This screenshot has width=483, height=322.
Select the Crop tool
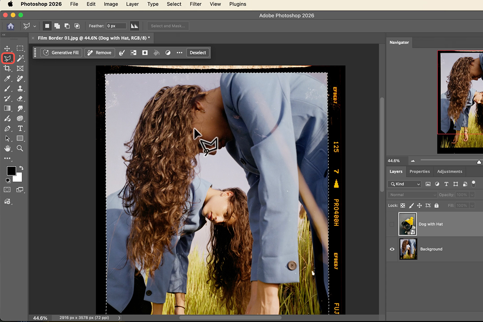pos(7,68)
